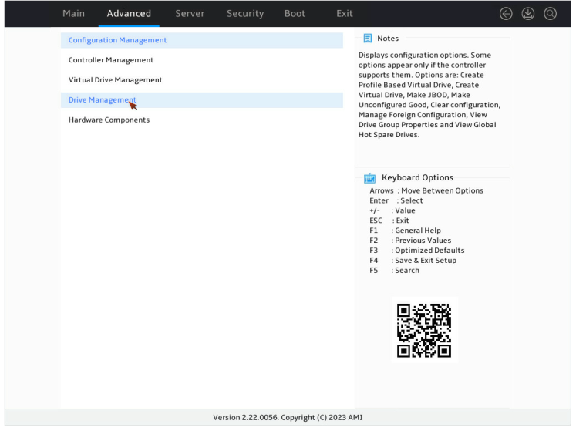
Task: Select Virtual Drive Management
Action: [x=202, y=79]
